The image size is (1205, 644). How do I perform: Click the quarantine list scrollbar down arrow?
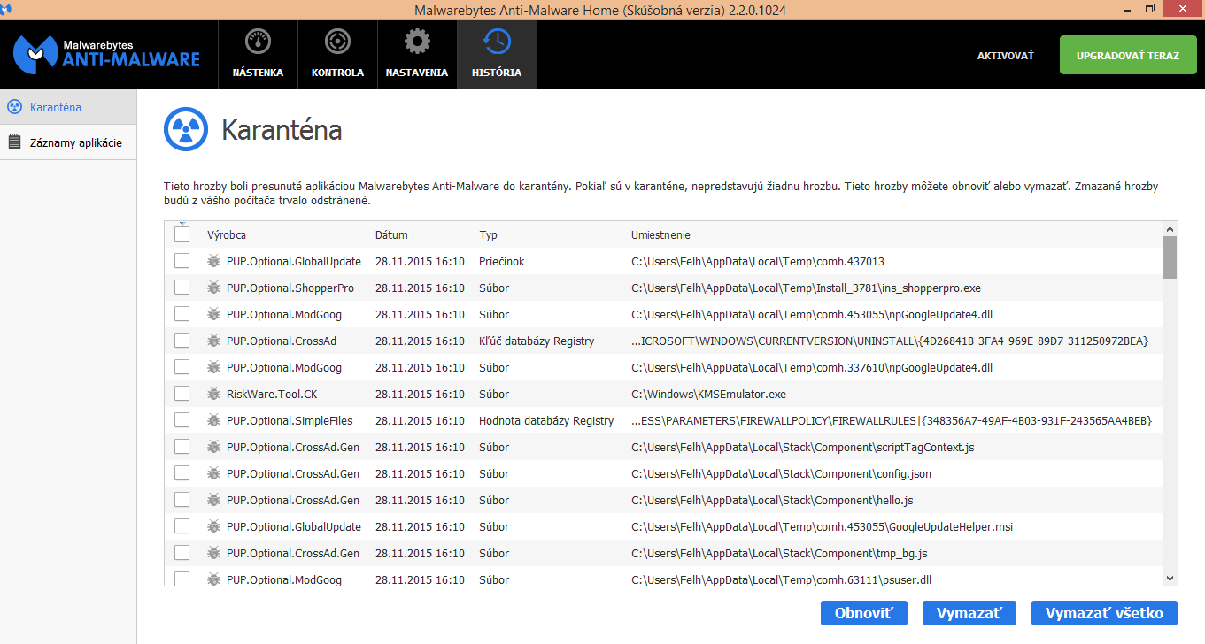point(1170,578)
